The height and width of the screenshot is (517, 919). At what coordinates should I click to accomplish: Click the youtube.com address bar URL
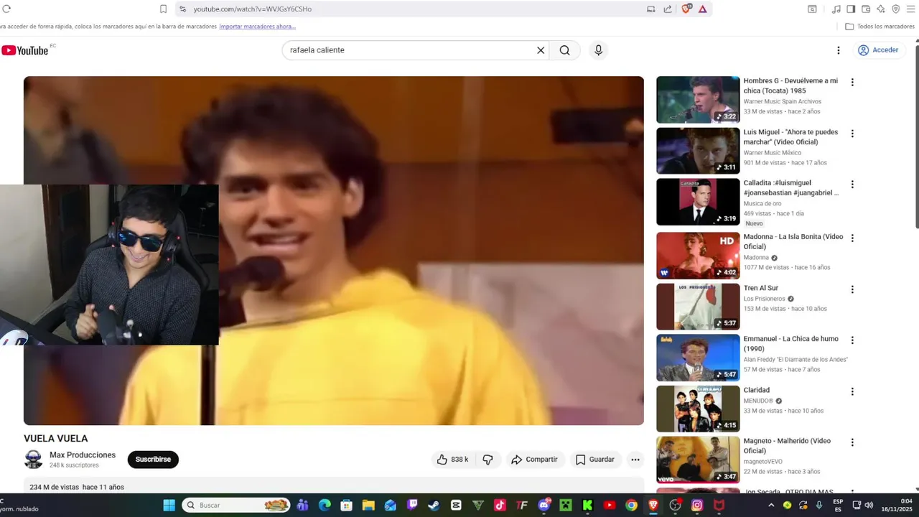pyautogui.click(x=252, y=9)
